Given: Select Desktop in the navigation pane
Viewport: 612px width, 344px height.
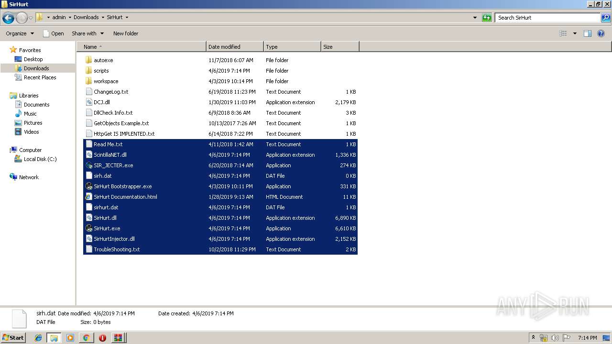Looking at the screenshot, I should pos(33,59).
